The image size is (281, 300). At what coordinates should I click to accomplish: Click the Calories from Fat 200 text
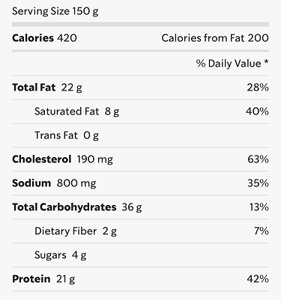[x=215, y=38]
